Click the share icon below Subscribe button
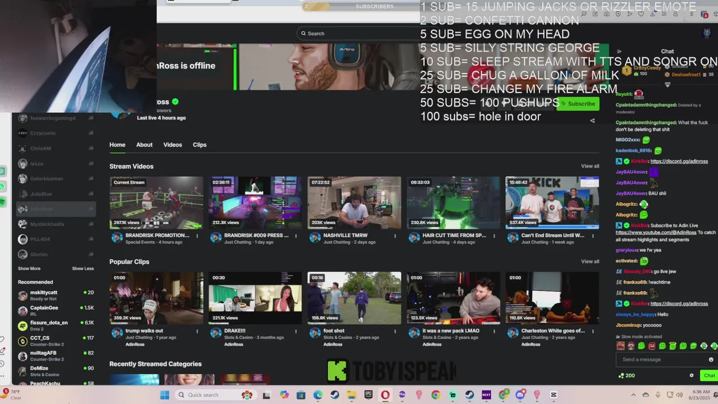The width and height of the screenshot is (718, 404). click(x=592, y=121)
